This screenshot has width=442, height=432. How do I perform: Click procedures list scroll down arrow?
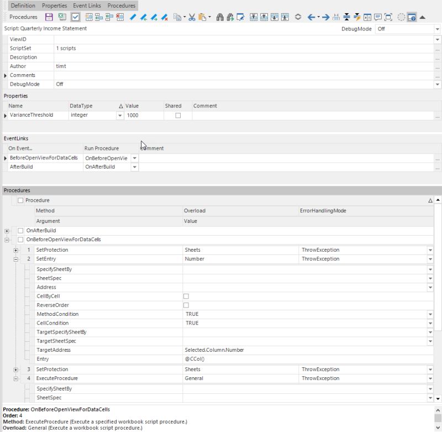[438, 399]
